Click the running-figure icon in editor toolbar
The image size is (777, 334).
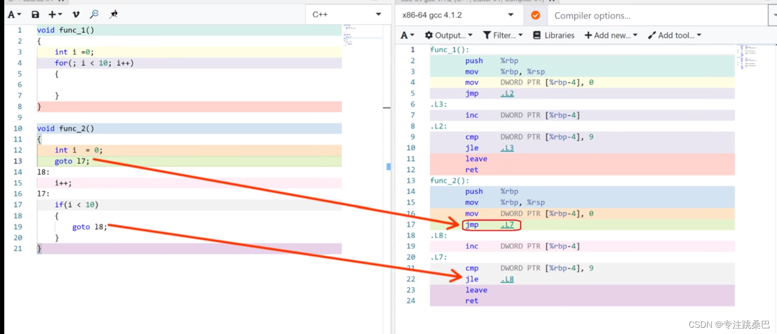(114, 15)
